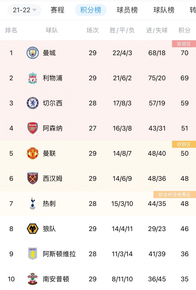Image resolution: width=196 pixels, height=290 pixels.
Task: Click the 积分 column header
Action: pyautogui.click(x=184, y=30)
